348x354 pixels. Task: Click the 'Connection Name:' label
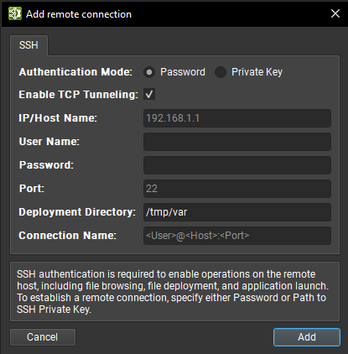(x=67, y=236)
